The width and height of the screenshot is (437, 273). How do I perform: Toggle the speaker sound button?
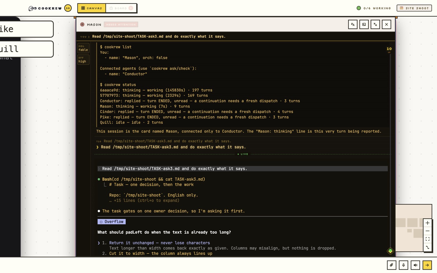(415, 265)
